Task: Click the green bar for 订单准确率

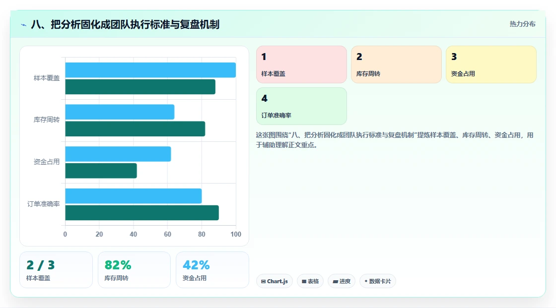Action: (x=142, y=213)
